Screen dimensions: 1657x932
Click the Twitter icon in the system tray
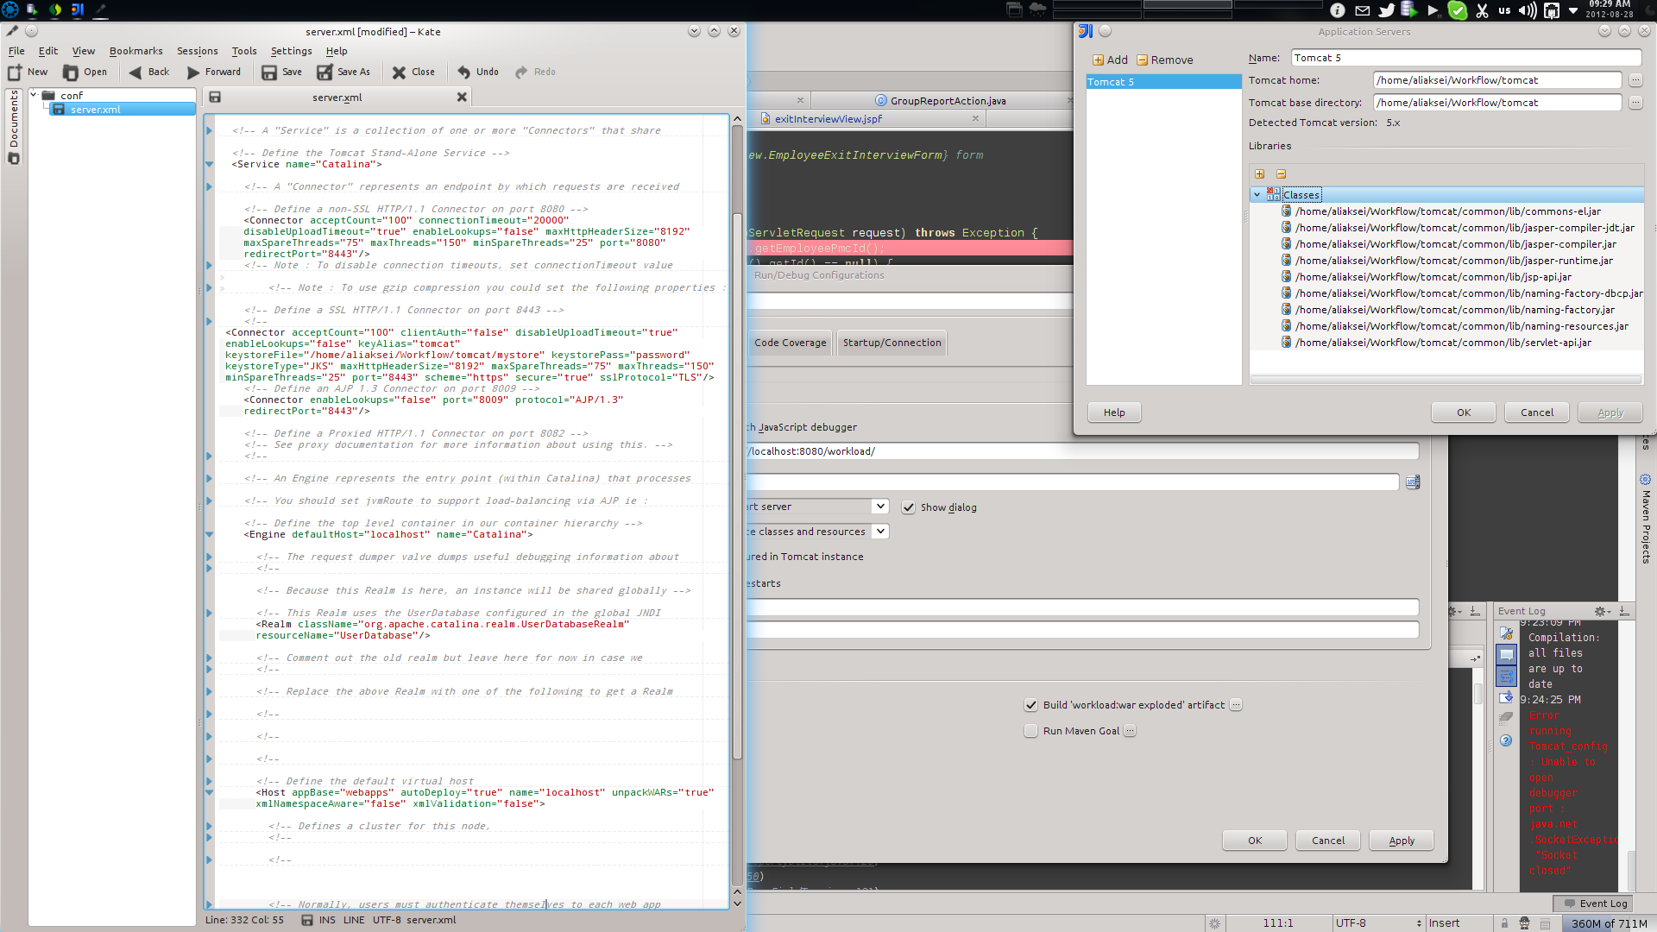[1386, 10]
